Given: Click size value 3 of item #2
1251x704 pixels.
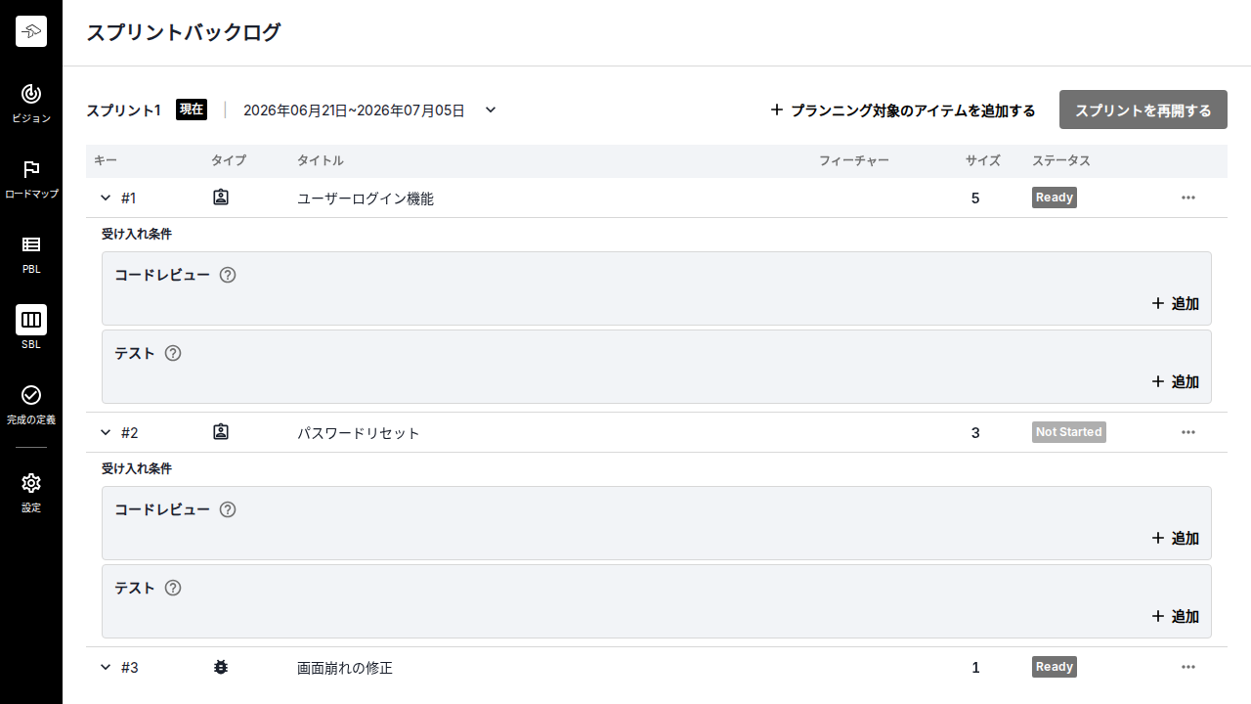Looking at the screenshot, I should (x=975, y=433).
